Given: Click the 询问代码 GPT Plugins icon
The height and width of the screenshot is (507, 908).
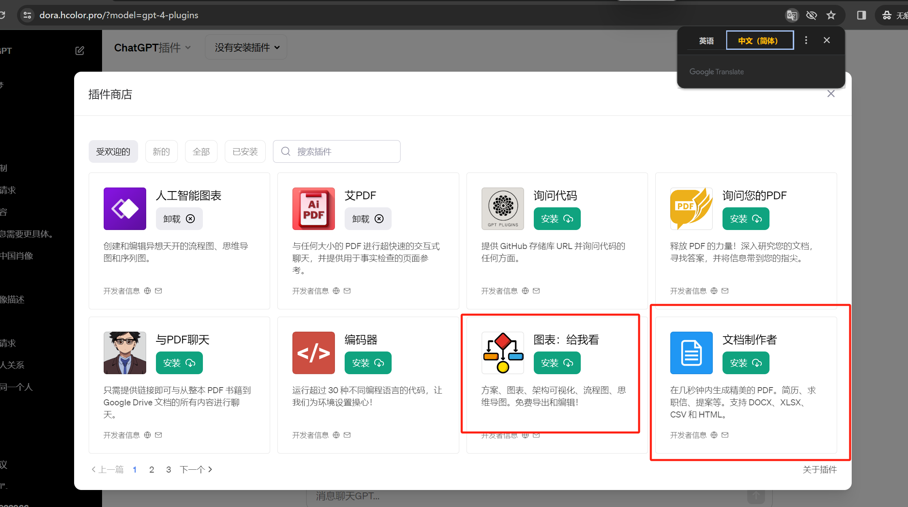Looking at the screenshot, I should [502, 209].
